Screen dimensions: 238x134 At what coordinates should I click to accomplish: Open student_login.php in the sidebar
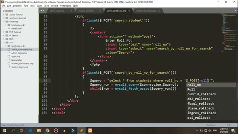tap(20, 67)
